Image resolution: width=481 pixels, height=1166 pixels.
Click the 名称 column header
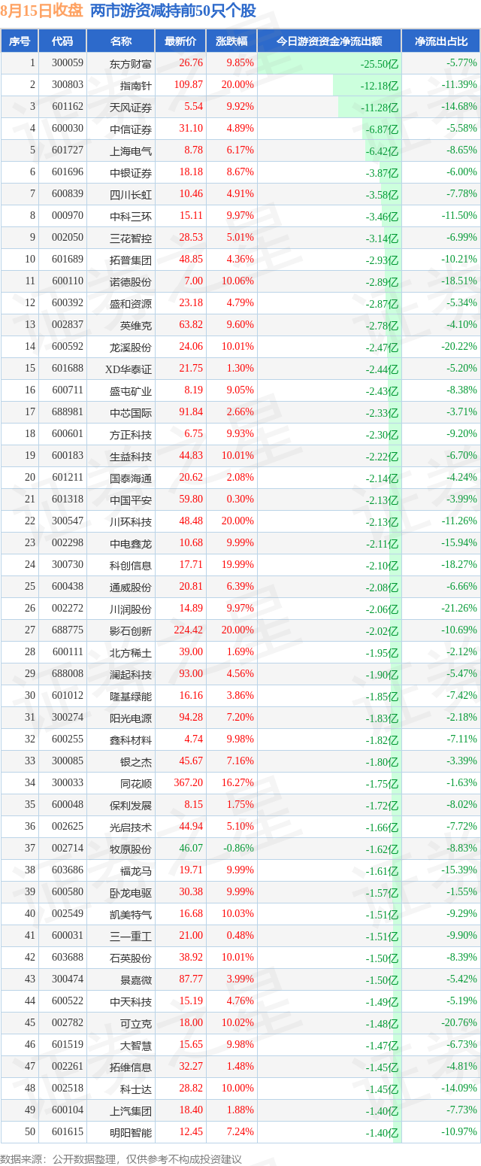120,41
